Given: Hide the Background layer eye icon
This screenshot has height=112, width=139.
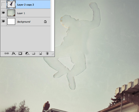Looking at the screenshot, I should tap(3, 21).
